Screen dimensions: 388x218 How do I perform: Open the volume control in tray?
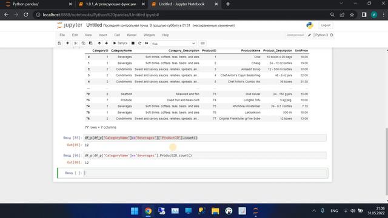(353, 211)
